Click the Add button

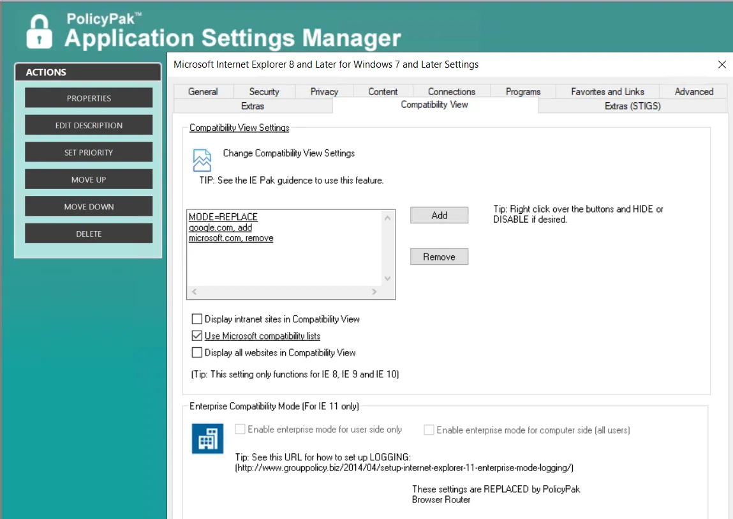pos(439,215)
